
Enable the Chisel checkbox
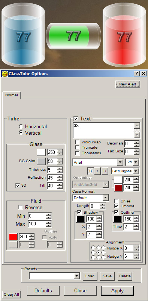tap(116, 201)
